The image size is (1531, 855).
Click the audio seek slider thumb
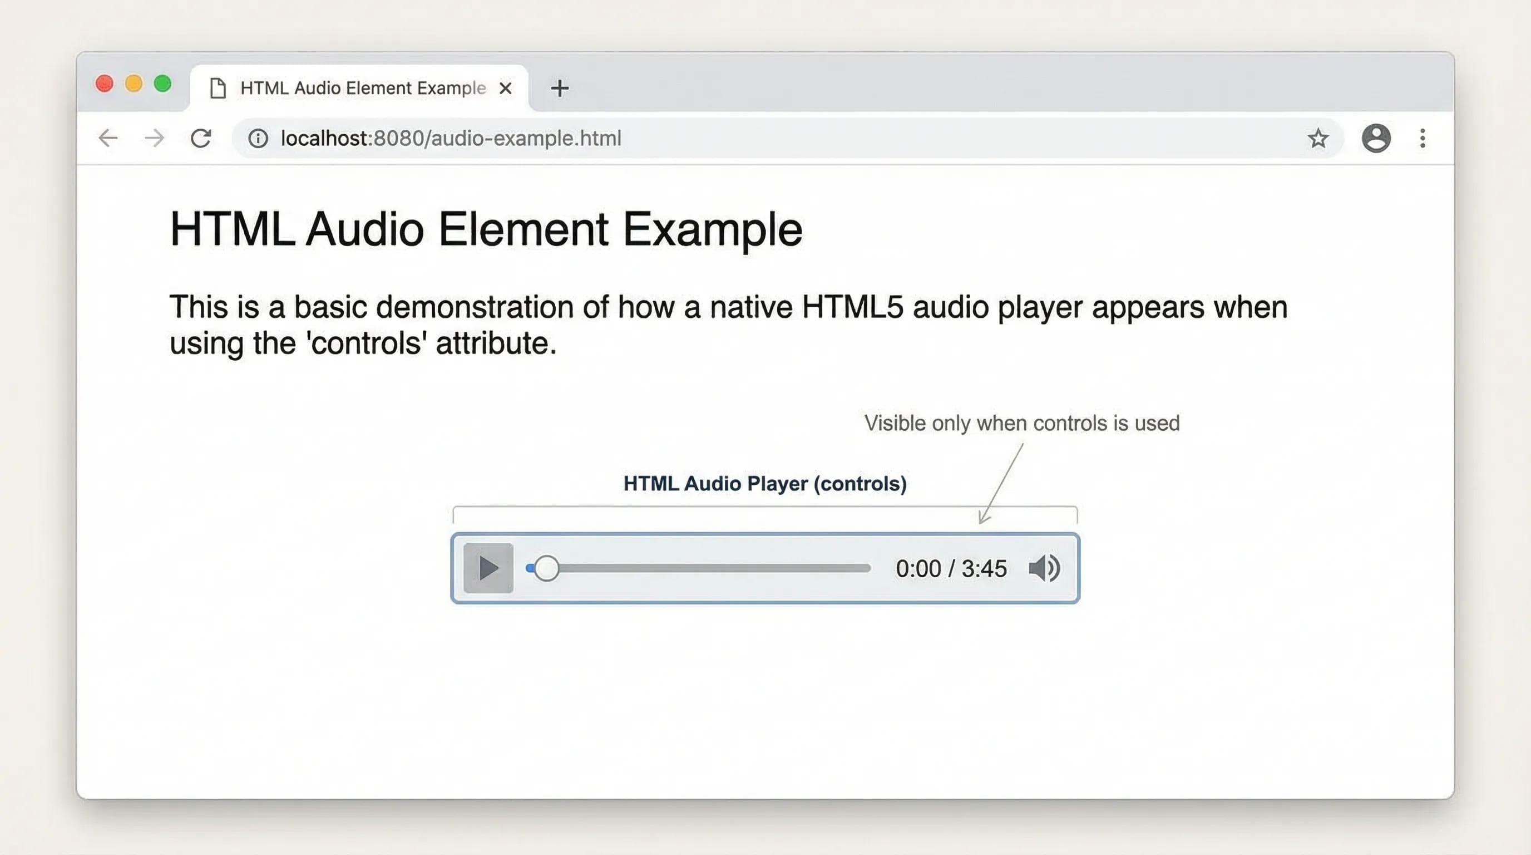point(546,568)
